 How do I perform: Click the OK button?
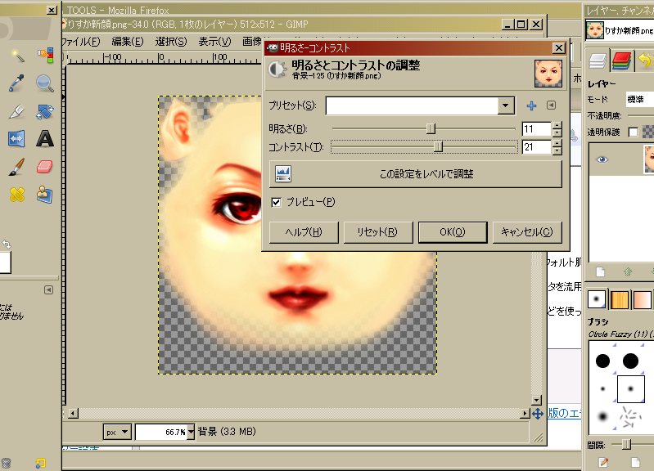tap(453, 232)
